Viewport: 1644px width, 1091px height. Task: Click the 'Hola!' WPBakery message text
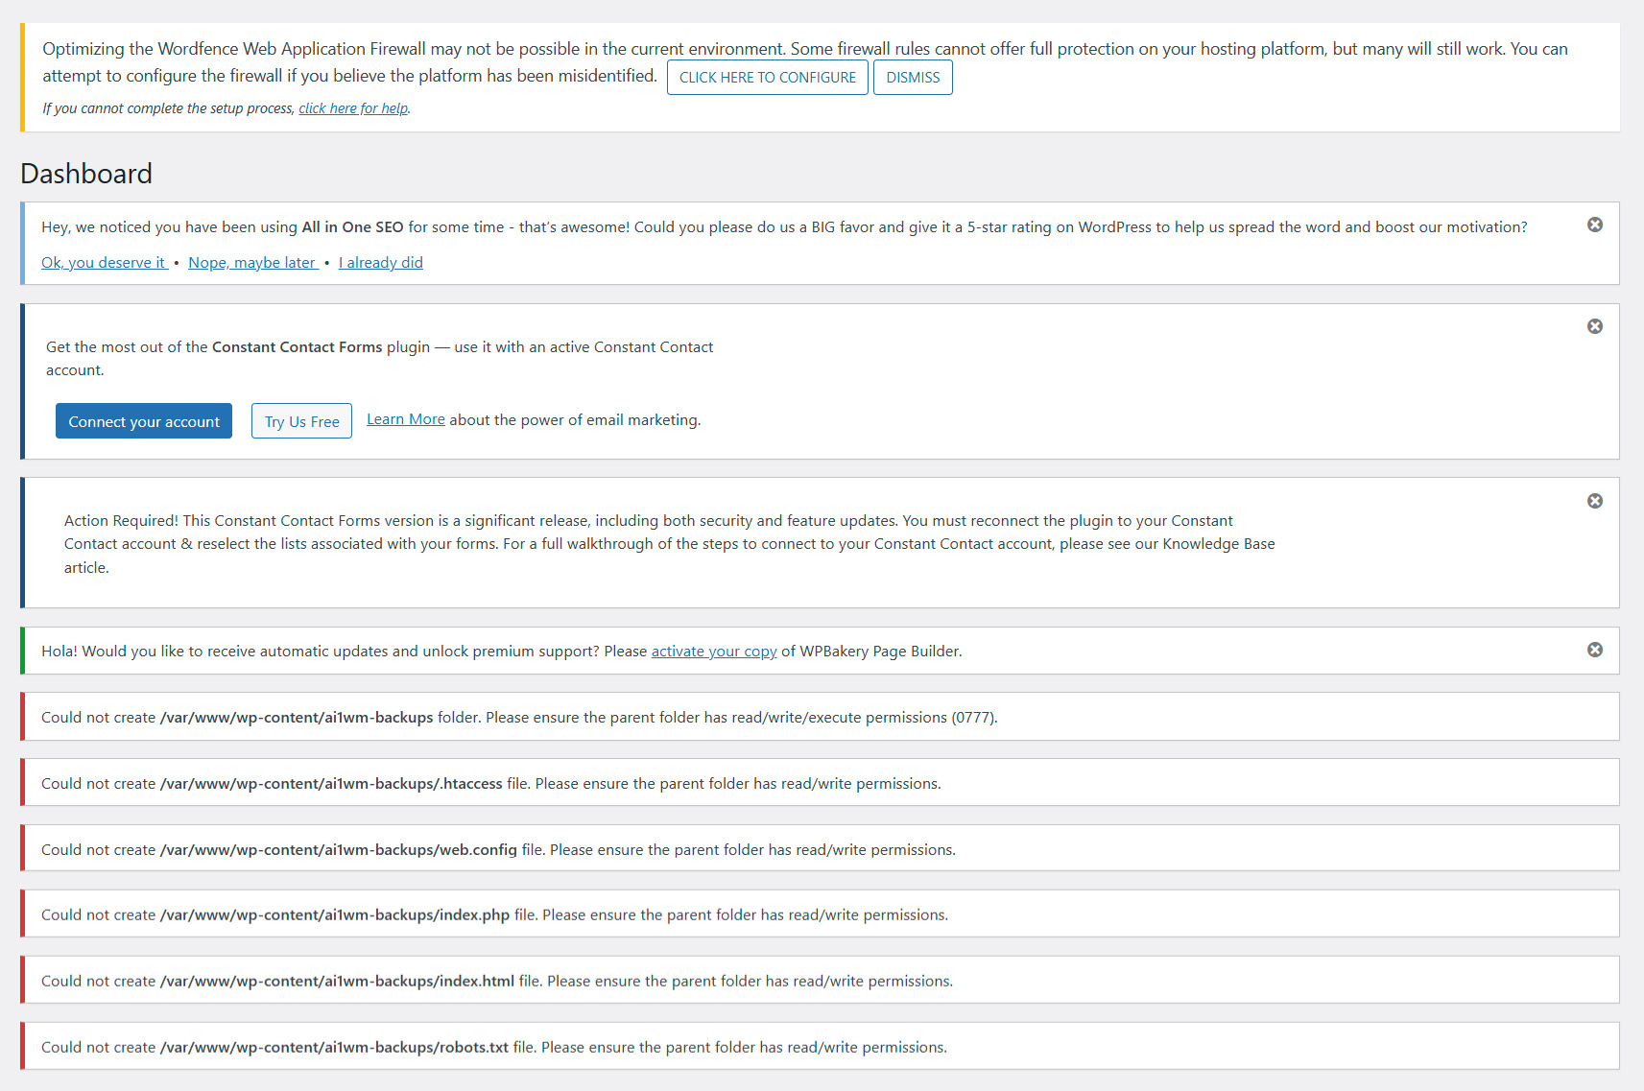click(501, 652)
